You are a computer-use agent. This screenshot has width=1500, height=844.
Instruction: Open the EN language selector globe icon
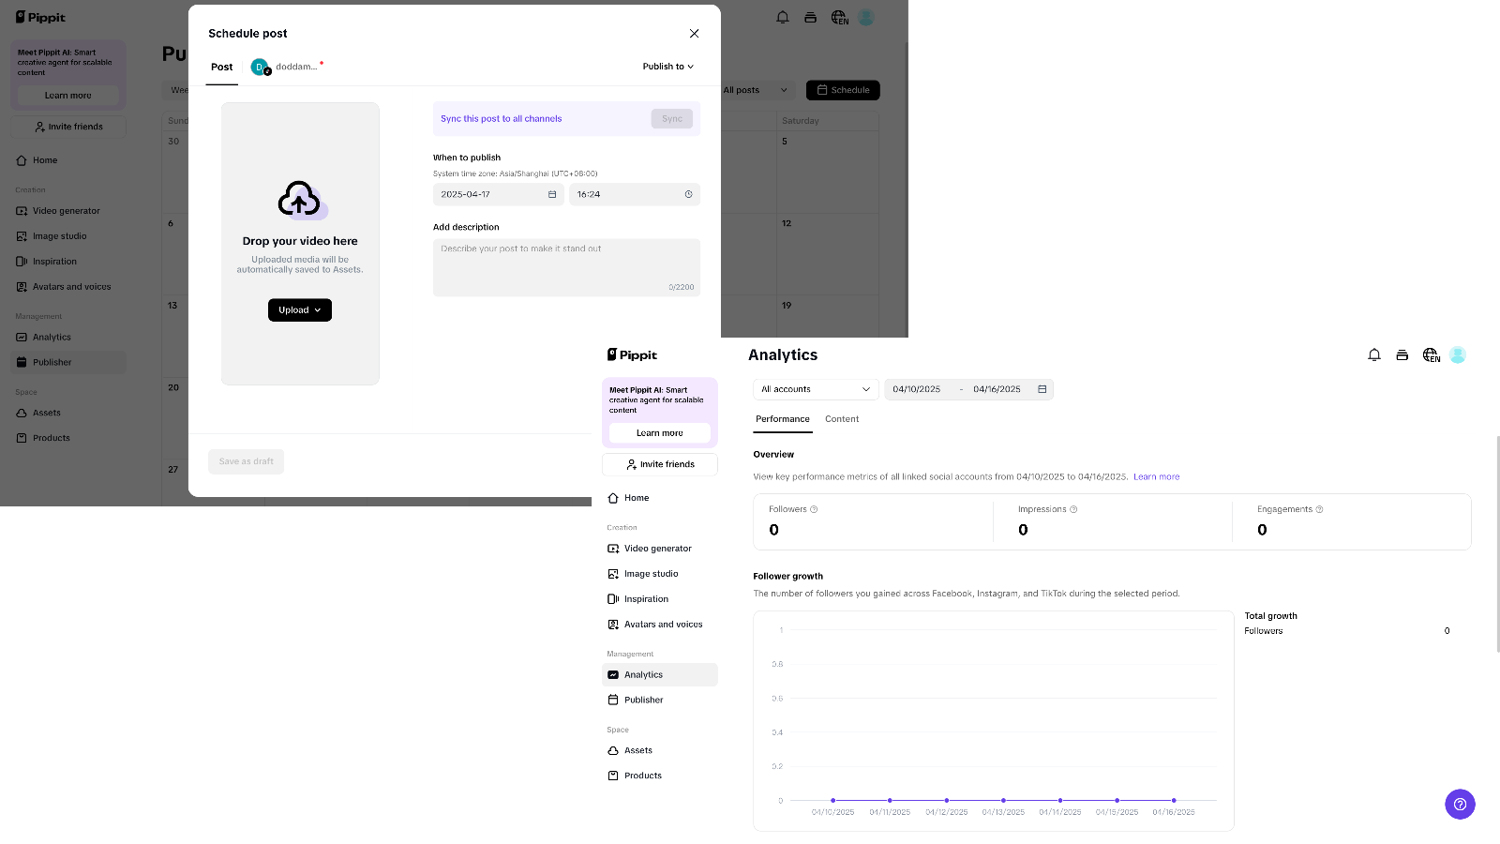tap(1431, 354)
